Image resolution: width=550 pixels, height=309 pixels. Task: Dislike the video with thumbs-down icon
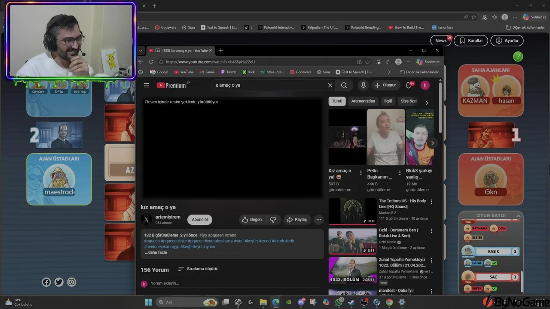(x=273, y=220)
